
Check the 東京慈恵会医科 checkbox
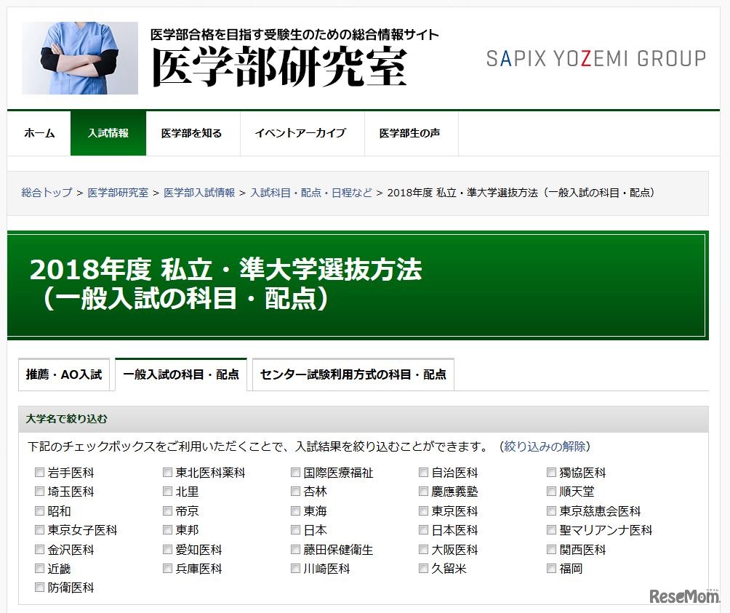pos(551,510)
